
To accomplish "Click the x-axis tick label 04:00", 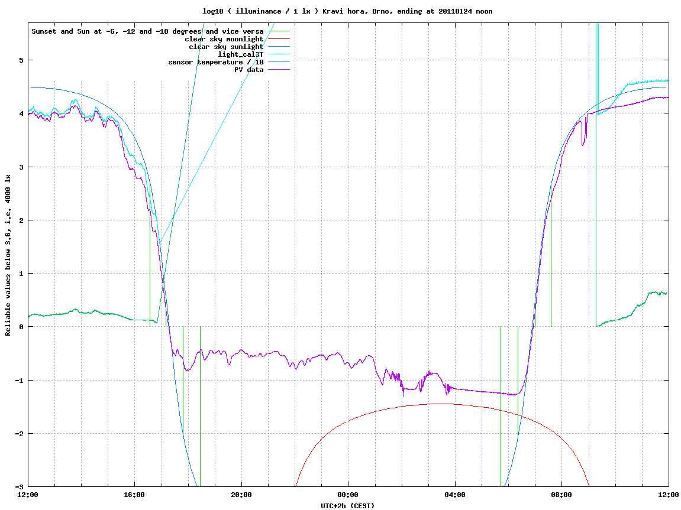I will click(455, 495).
